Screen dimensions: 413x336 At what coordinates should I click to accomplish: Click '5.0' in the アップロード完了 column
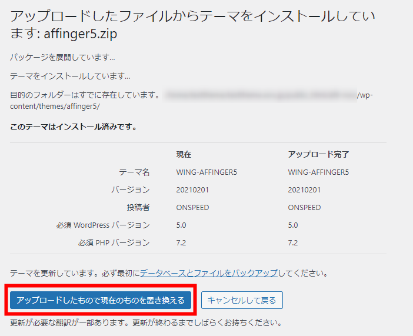pos(293,225)
